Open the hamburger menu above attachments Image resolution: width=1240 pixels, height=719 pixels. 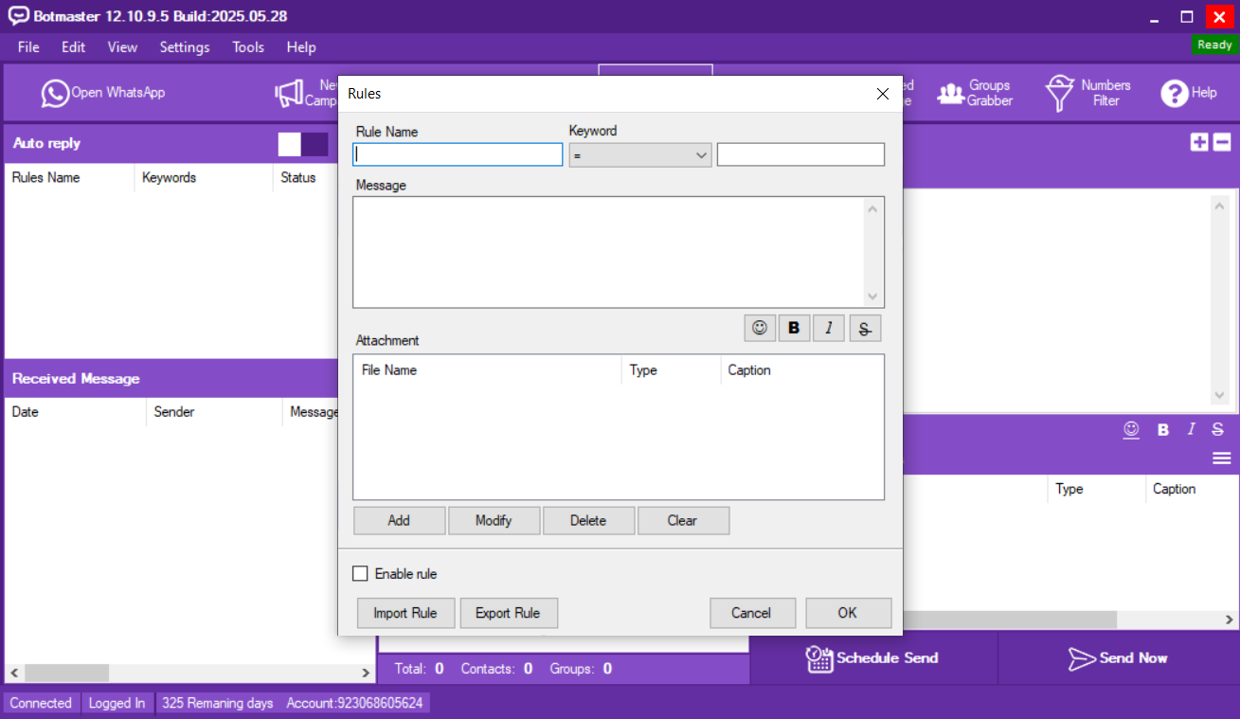point(1221,458)
